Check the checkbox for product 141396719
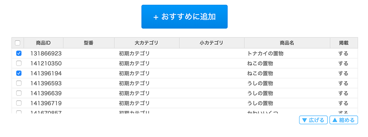Viewport: 368px width, 137px height. [x=19, y=103]
